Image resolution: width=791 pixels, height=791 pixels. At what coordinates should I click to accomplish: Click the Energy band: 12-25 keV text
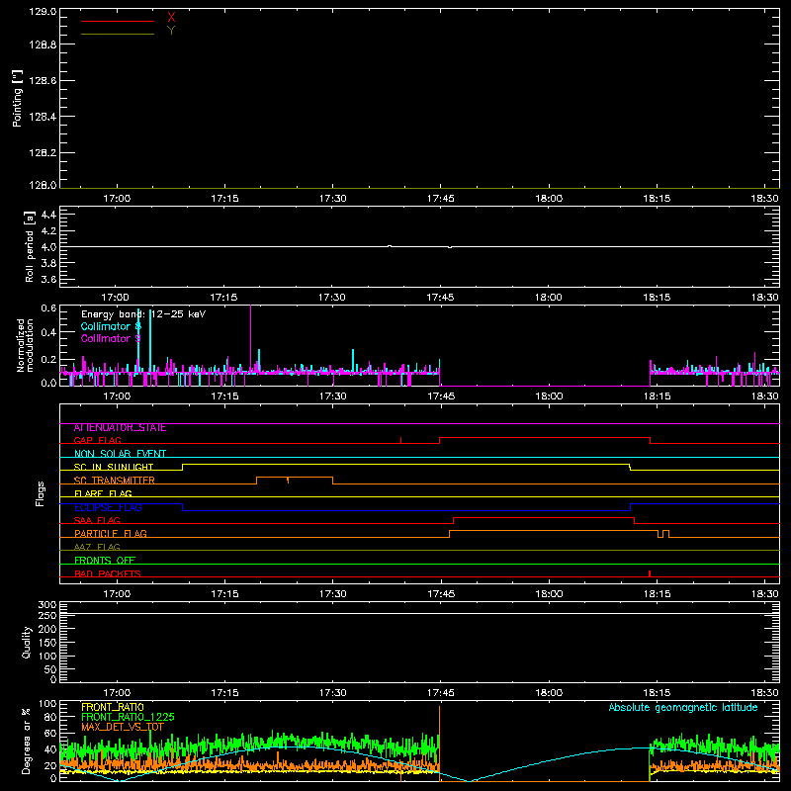pyautogui.click(x=143, y=314)
